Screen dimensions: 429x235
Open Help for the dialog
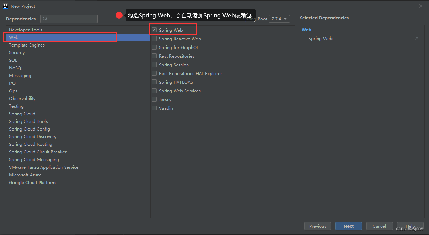coord(410,226)
